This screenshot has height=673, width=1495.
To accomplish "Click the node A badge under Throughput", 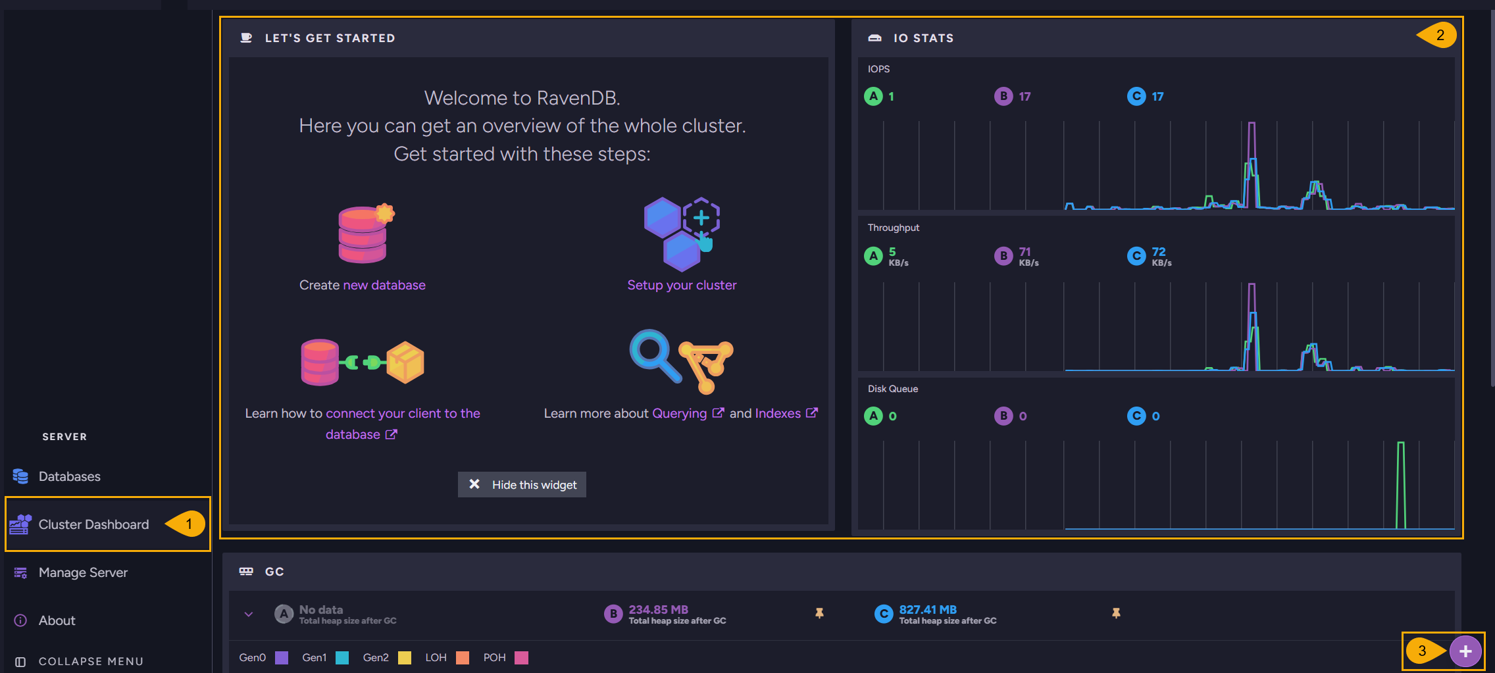I will click(x=873, y=256).
